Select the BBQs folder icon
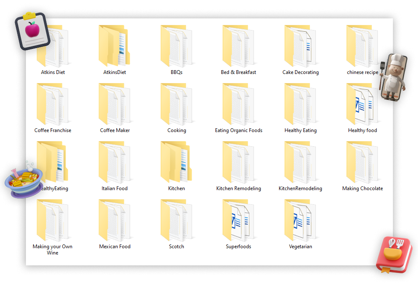Image resolution: width=418 pixels, height=285 pixels. tap(176, 46)
